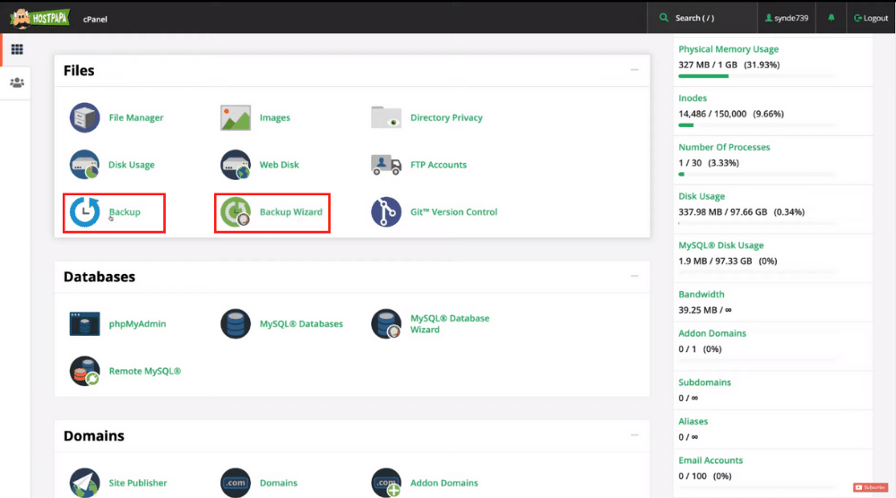Image resolution: width=896 pixels, height=498 pixels.
Task: Open the FTP Accounts text link
Action: [438, 165]
